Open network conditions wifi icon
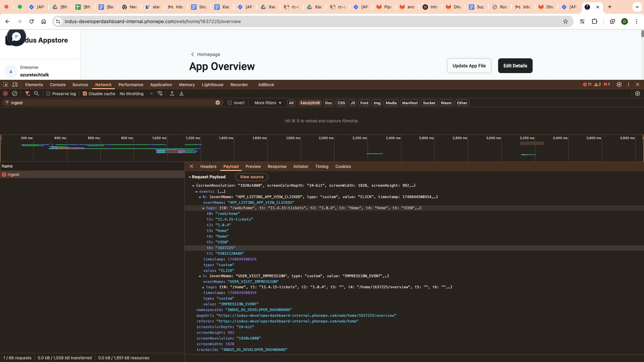Screen dimensions: 644x362 pos(160,94)
